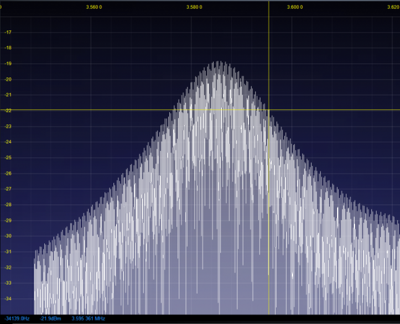Click the -17 dB amplitude scale label
Viewport: 400px width, 324px height.
pos(8,32)
